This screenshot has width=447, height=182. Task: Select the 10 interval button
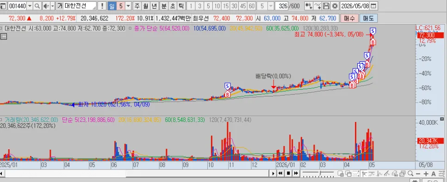coord(217,6)
